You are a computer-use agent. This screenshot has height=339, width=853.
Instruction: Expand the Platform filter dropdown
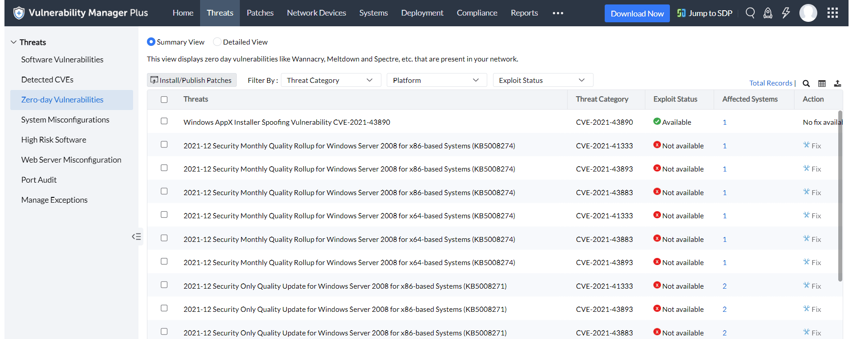click(436, 80)
